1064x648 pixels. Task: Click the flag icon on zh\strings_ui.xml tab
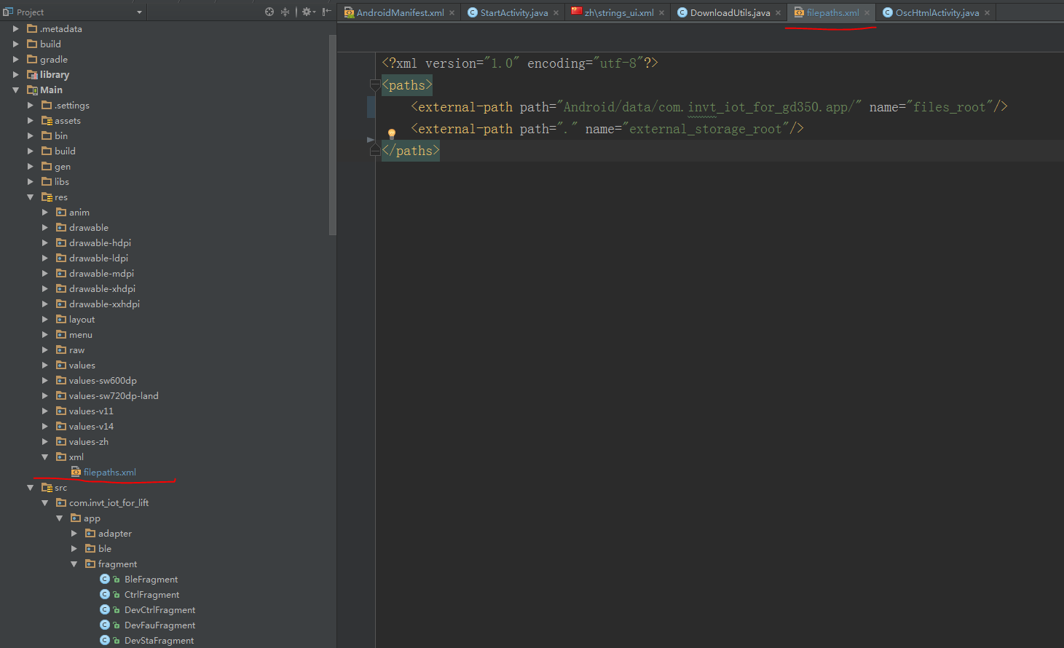(x=577, y=12)
